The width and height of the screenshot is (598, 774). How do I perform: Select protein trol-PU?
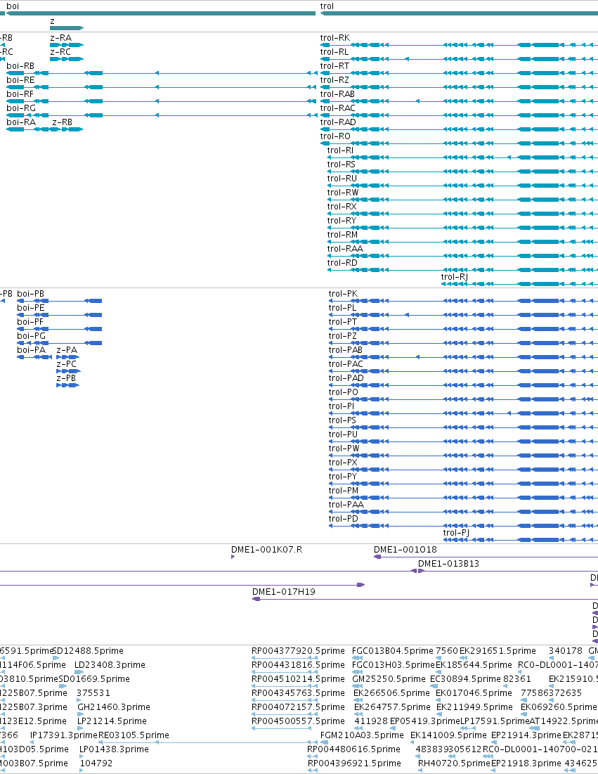[463, 441]
